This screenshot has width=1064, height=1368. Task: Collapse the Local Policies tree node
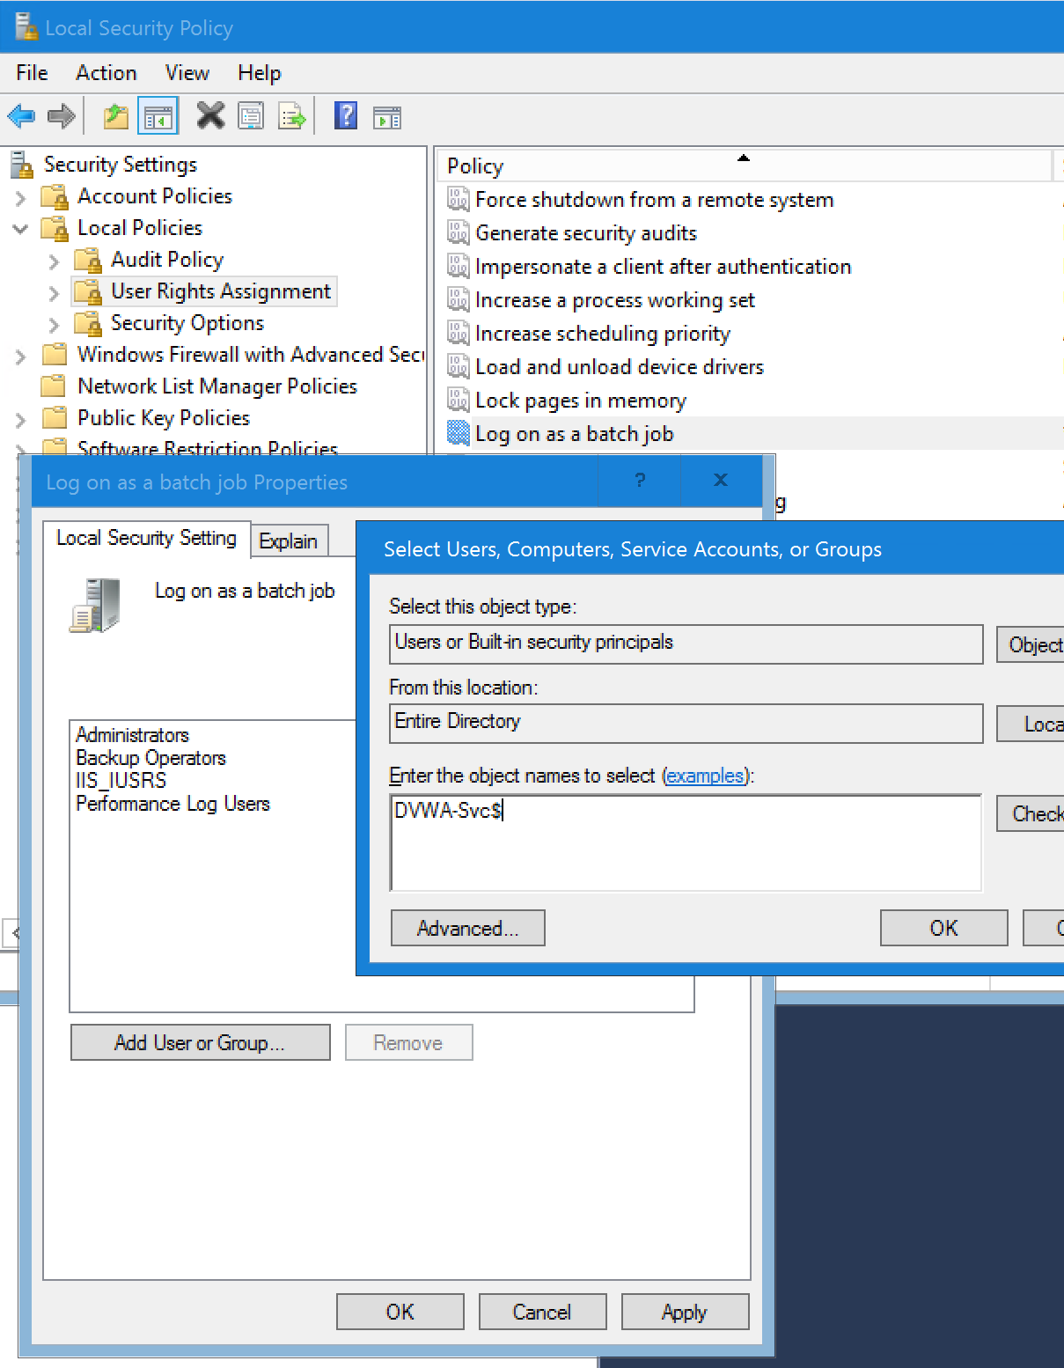[20, 229]
